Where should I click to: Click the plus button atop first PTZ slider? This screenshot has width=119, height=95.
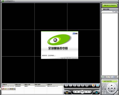click(103, 84)
